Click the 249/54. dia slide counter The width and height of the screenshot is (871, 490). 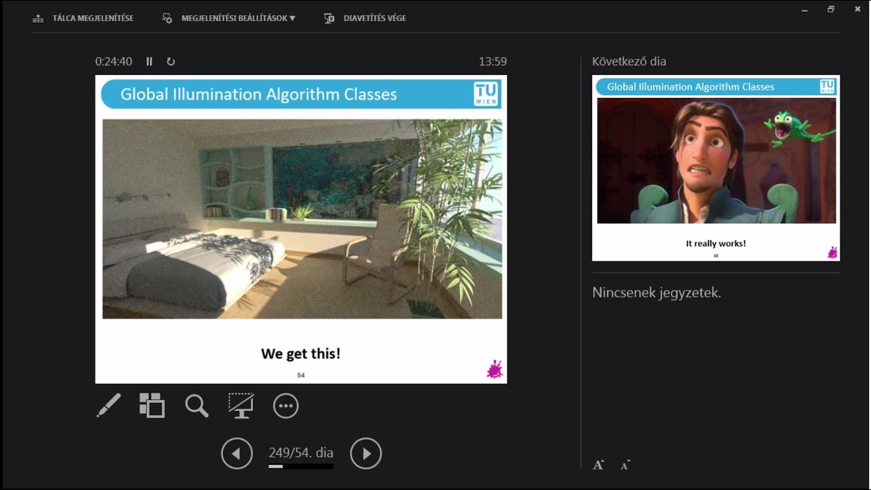pos(301,453)
